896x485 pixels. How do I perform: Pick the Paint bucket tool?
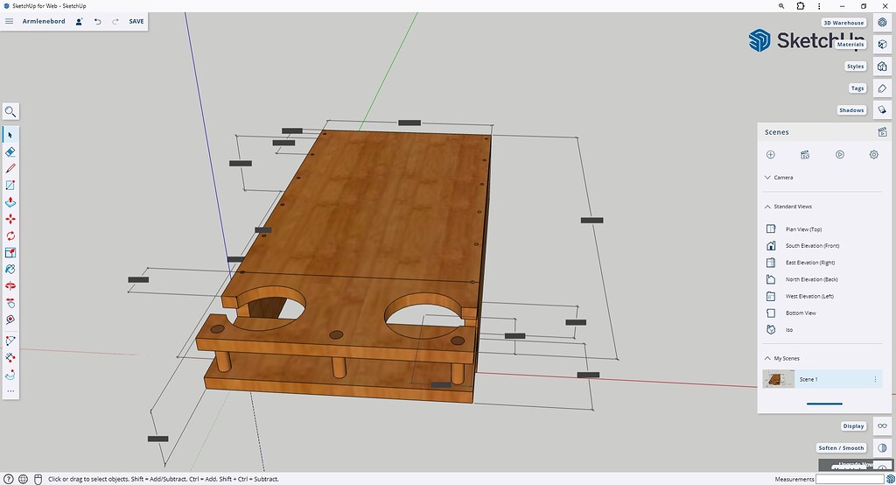(10, 270)
